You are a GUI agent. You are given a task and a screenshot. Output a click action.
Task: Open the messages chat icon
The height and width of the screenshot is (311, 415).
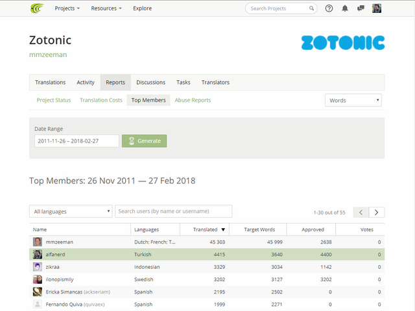[x=361, y=8]
